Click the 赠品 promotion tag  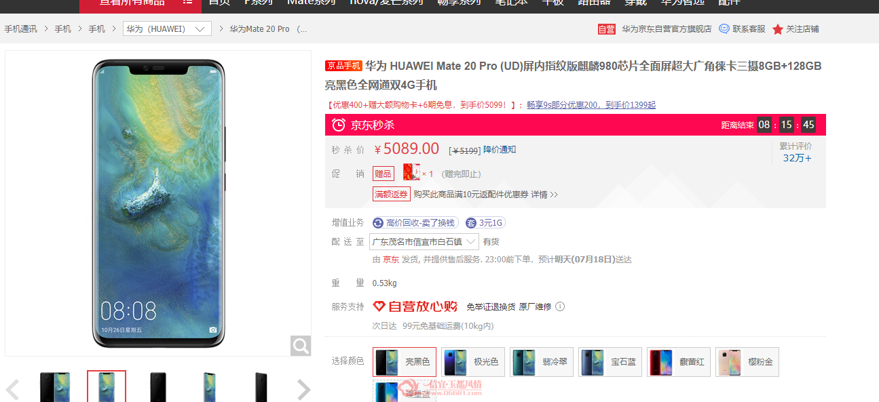383,174
